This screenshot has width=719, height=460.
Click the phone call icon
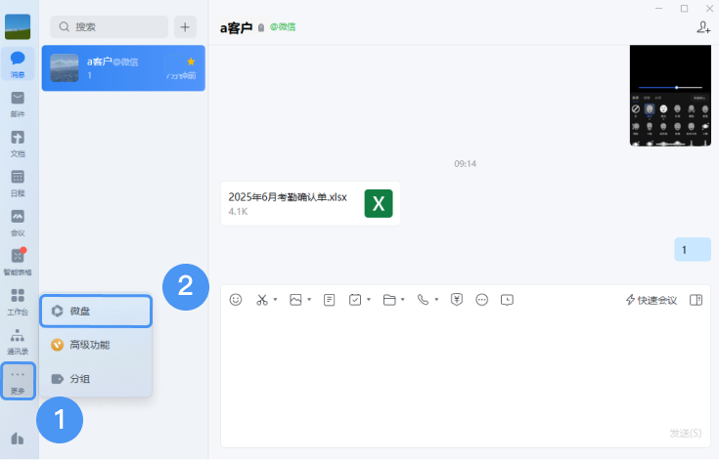pos(423,300)
